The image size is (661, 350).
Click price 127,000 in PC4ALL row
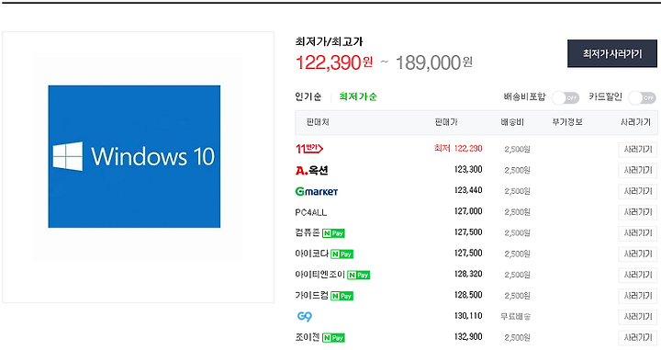tap(468, 211)
